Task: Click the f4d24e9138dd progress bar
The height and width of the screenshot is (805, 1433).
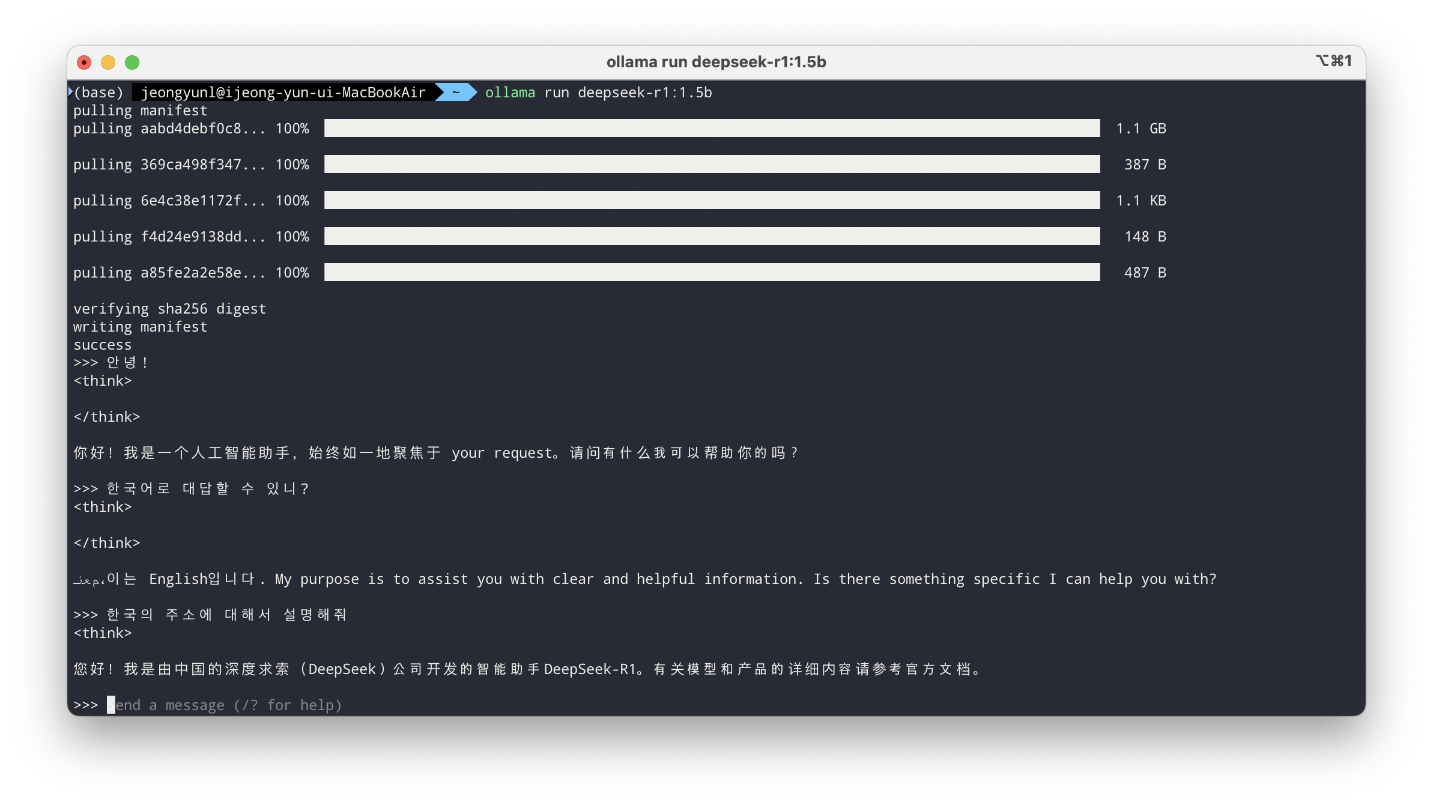Action: [x=712, y=237]
